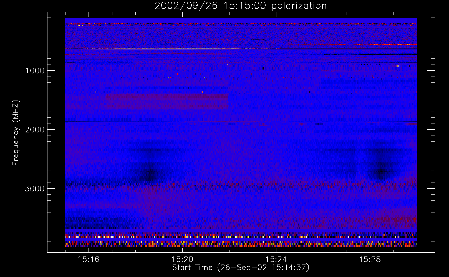Click the 3000 frequency tick label
The image size is (449, 277).
tap(35, 189)
